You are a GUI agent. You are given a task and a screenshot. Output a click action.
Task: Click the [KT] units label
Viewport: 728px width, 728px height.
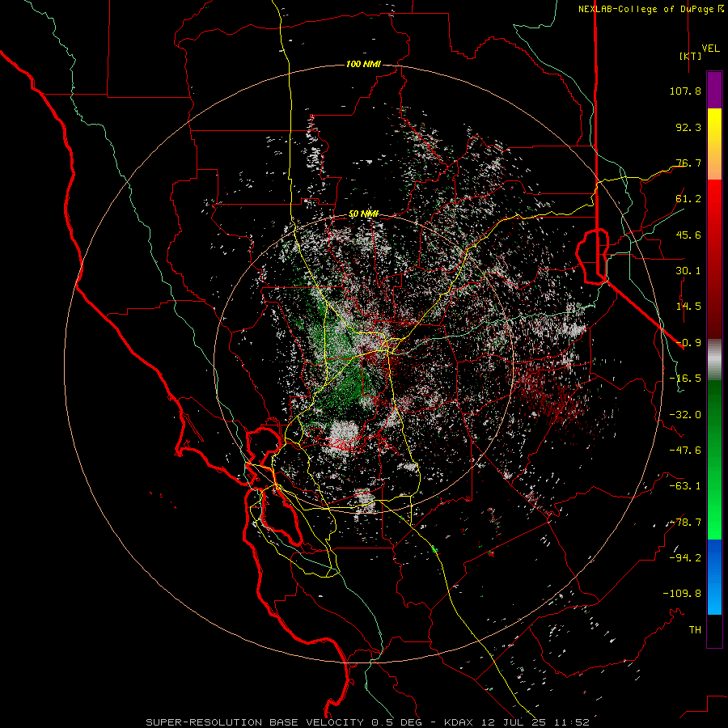[690, 56]
